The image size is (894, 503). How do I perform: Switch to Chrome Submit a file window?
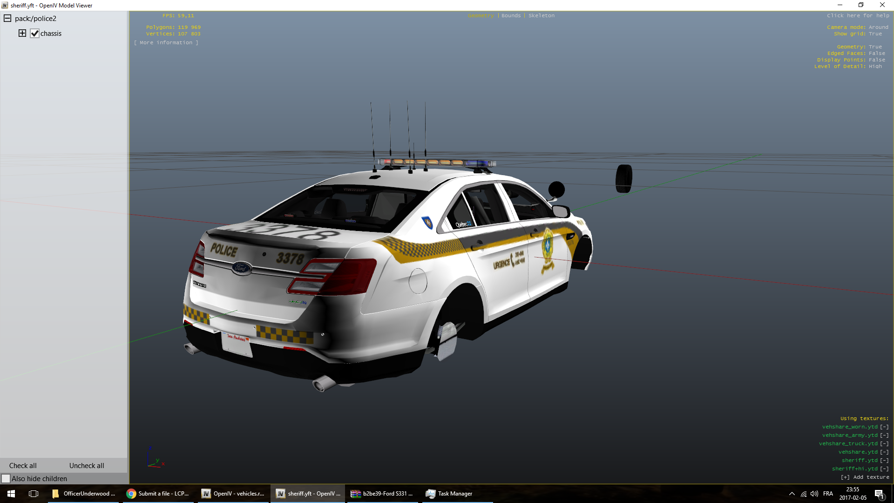(x=158, y=494)
